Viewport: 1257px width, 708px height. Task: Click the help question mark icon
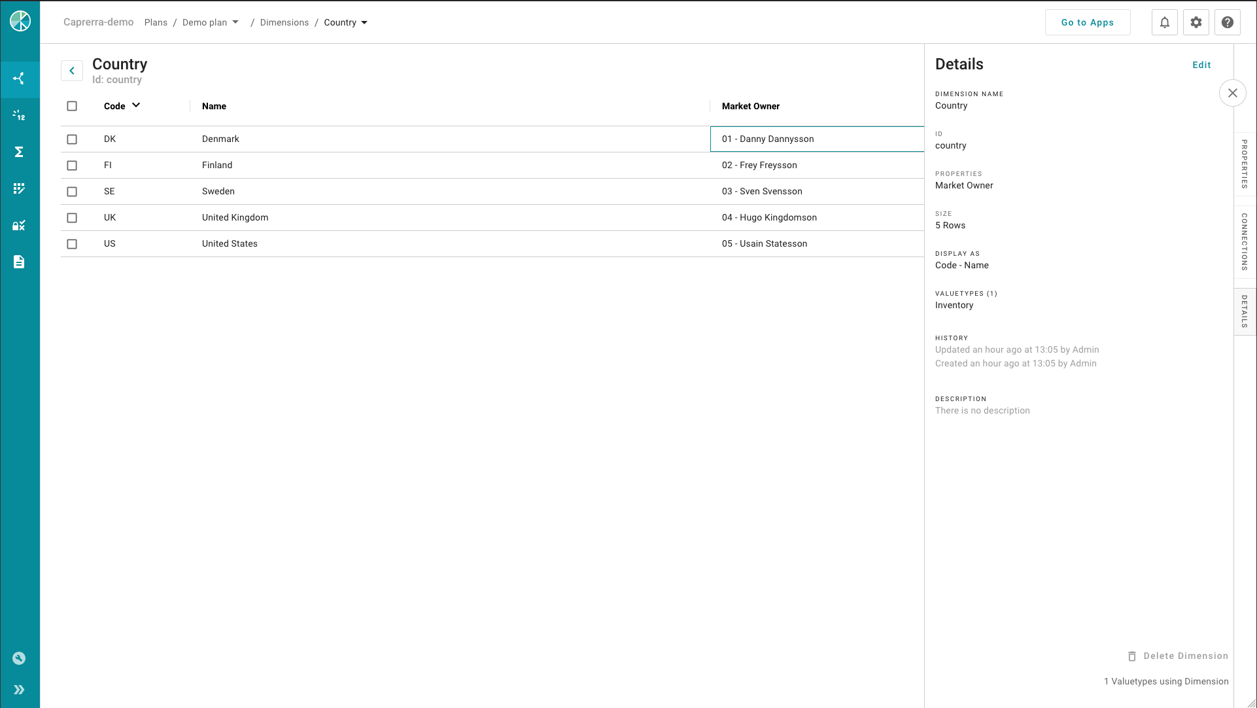(x=1228, y=22)
